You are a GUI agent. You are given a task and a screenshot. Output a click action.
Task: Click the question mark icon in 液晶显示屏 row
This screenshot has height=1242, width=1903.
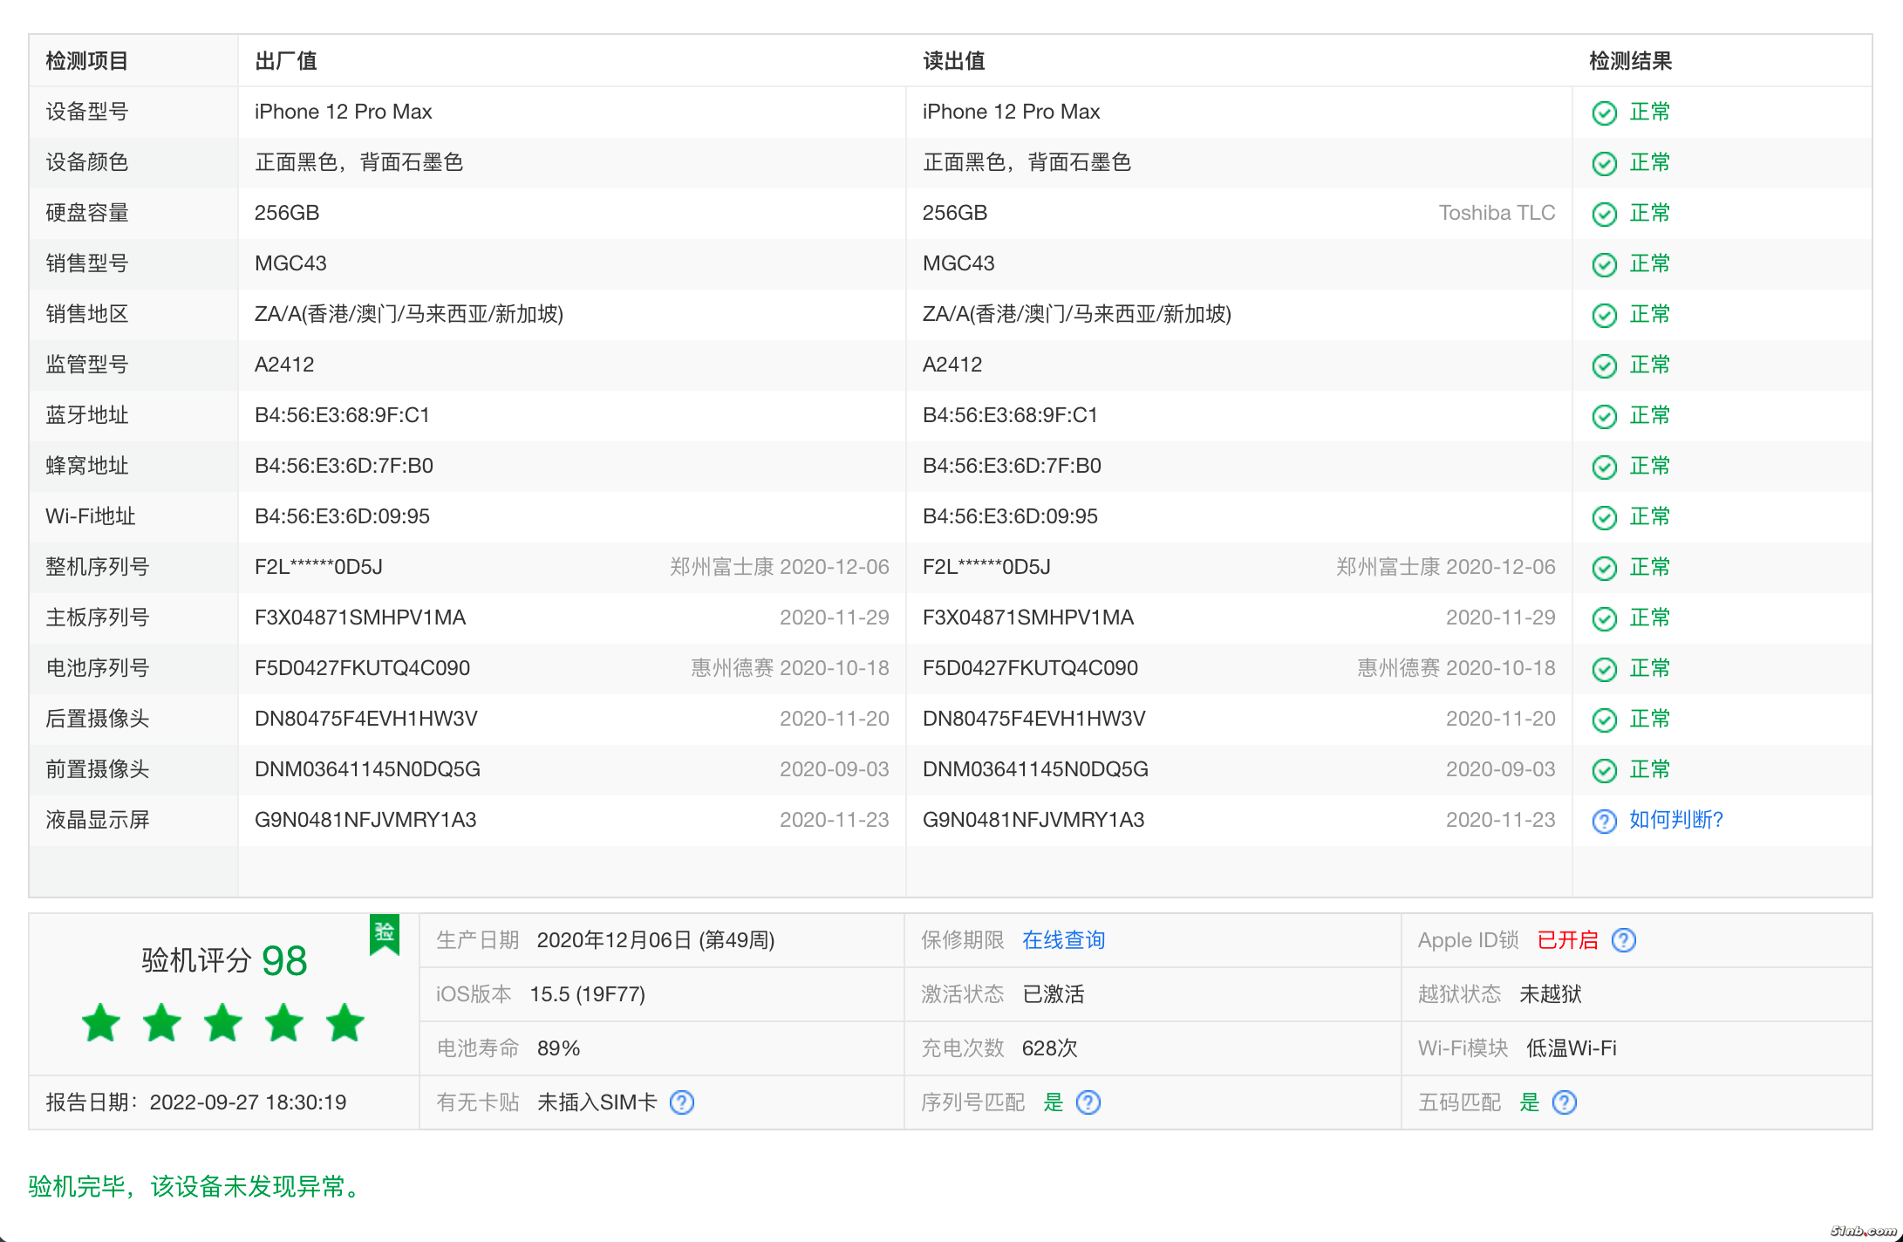pos(1604,821)
